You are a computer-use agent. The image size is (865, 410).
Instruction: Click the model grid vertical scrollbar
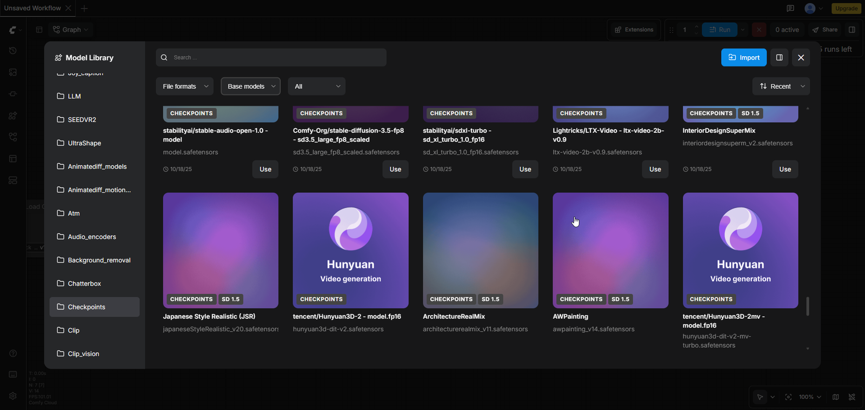808,306
